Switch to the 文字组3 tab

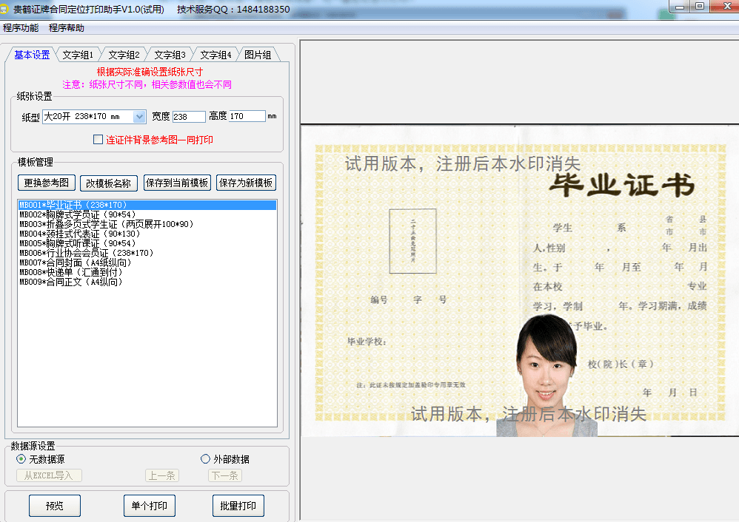pos(170,55)
